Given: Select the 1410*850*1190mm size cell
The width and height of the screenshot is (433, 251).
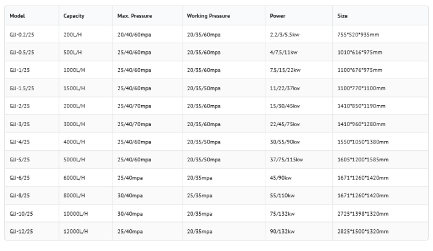Looking at the screenshot, I should click(x=362, y=106).
